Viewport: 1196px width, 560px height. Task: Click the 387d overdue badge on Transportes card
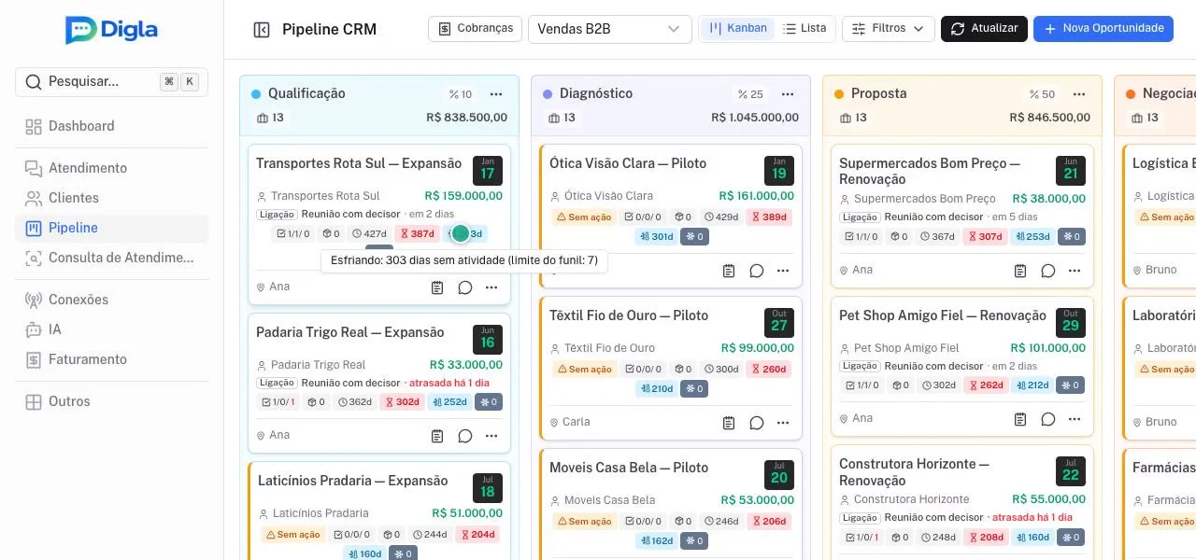[417, 234]
